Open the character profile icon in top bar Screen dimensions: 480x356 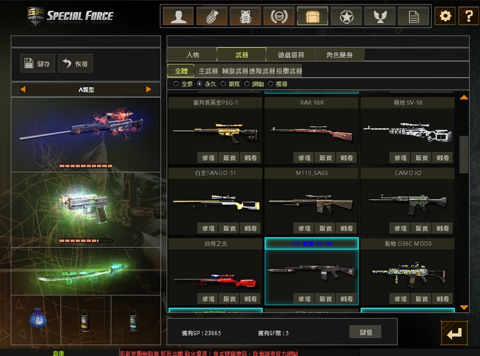point(178,16)
